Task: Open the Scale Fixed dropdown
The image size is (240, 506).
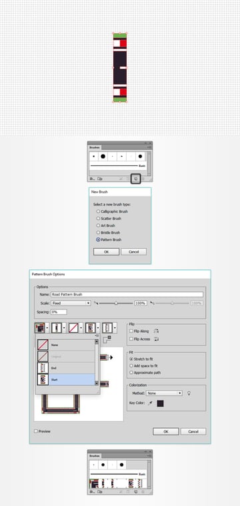Action: [71, 303]
